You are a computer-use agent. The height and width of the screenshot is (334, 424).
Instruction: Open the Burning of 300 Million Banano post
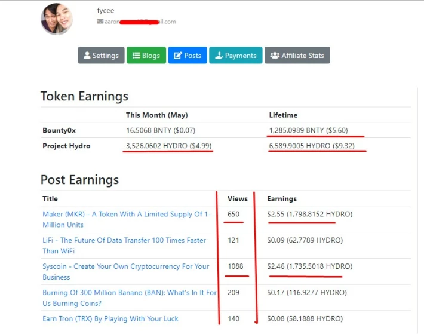pos(130,298)
